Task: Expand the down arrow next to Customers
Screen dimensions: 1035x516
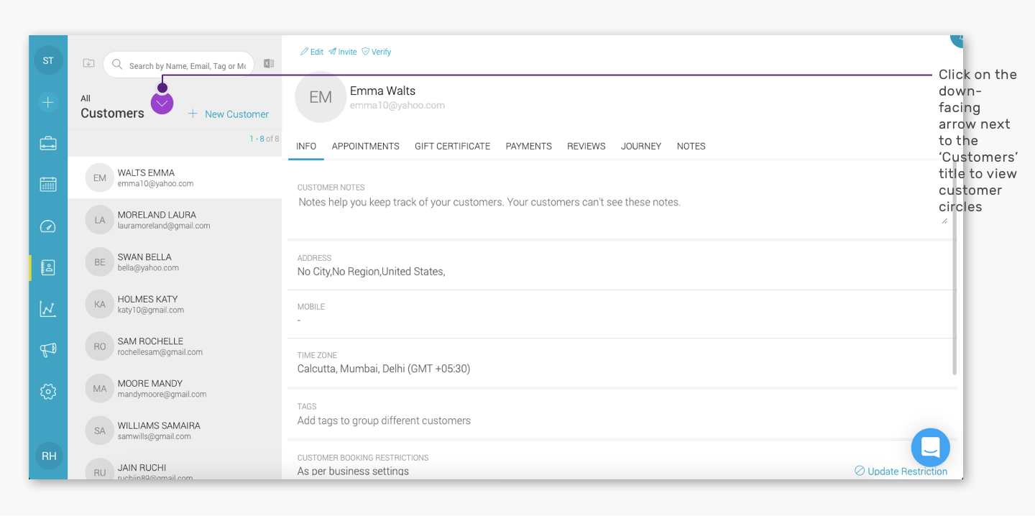Action: pyautogui.click(x=162, y=103)
